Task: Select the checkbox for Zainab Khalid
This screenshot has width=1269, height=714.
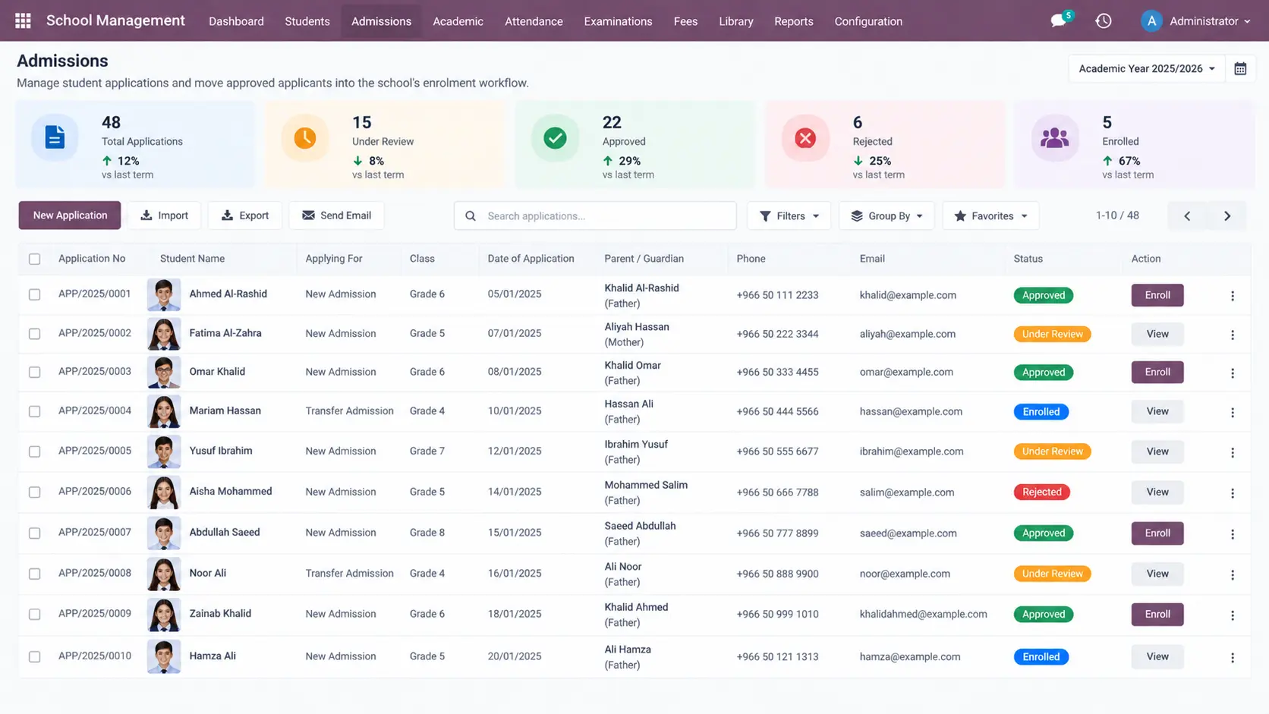Action: click(35, 615)
